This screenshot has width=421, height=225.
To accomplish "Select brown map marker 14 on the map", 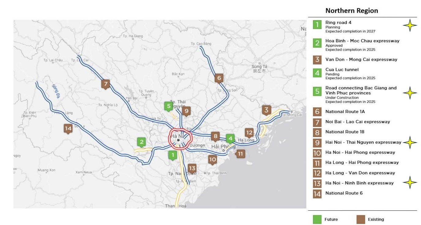I will (68, 129).
